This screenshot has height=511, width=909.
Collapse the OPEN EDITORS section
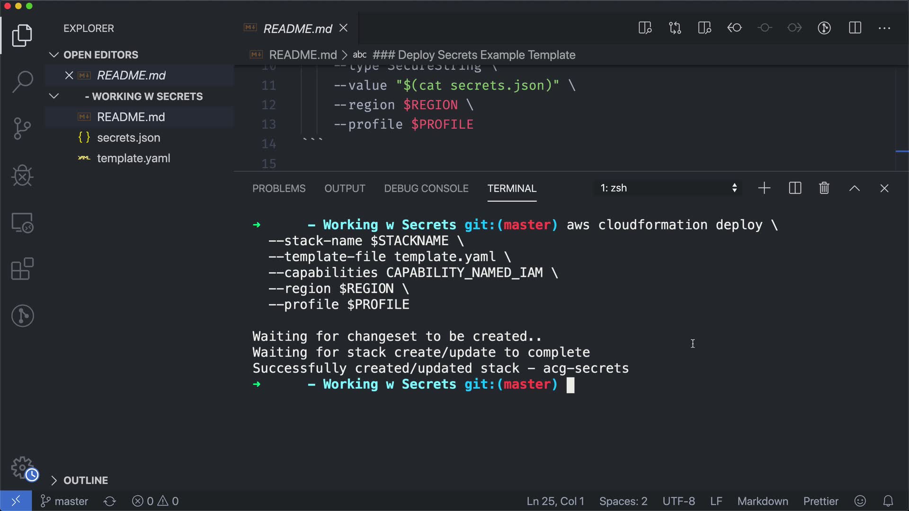pyautogui.click(x=54, y=55)
